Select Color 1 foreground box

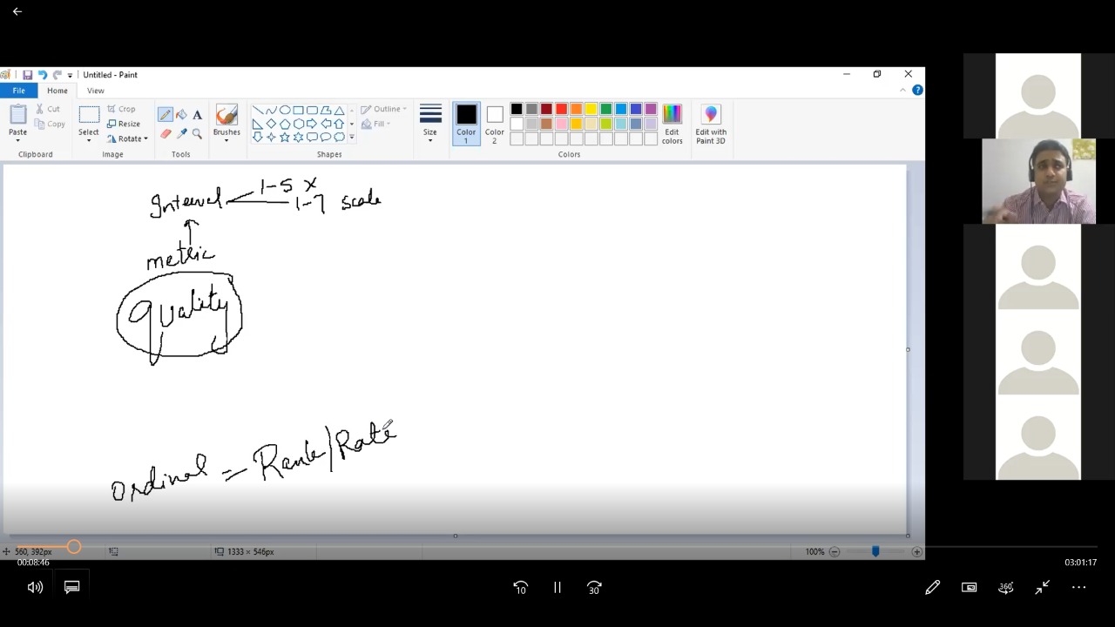pyautogui.click(x=466, y=125)
